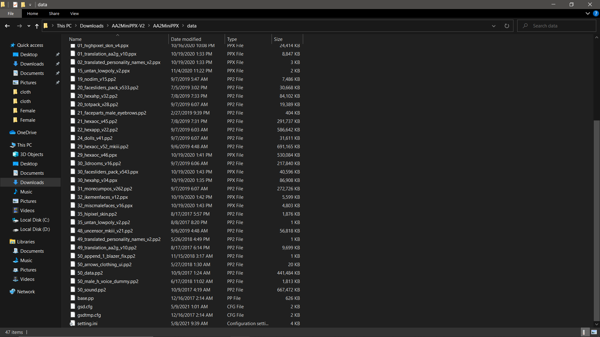Switch to large thumbnails view via status bar icon
The height and width of the screenshot is (337, 600).
point(594,332)
